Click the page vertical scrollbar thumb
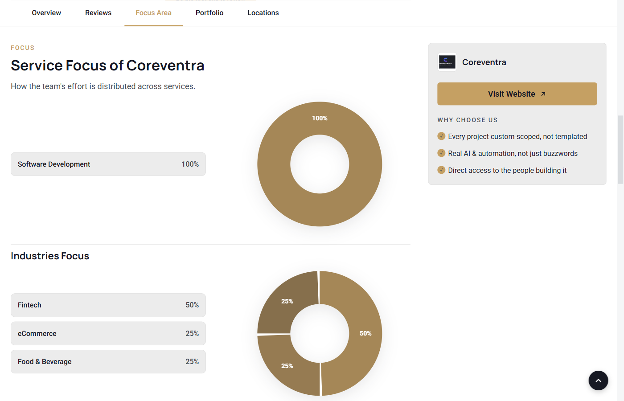The height and width of the screenshot is (401, 624). (x=620, y=149)
